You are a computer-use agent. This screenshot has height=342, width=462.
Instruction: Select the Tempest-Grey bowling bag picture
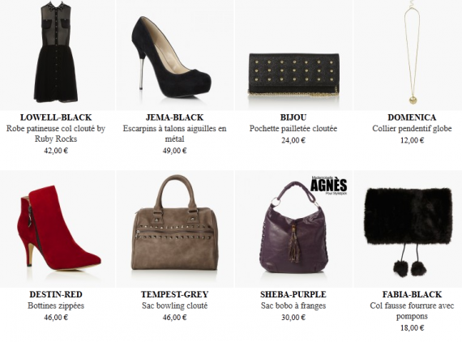[x=175, y=229]
